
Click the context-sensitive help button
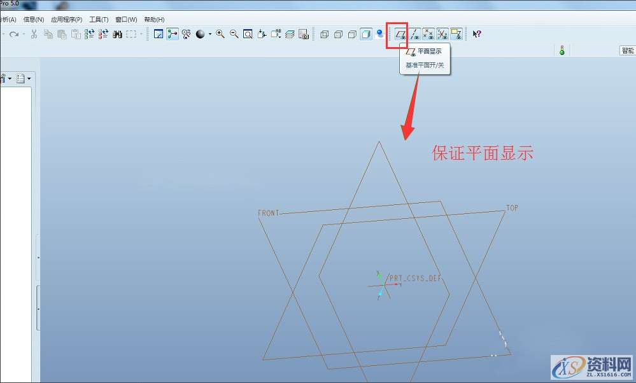pos(476,34)
